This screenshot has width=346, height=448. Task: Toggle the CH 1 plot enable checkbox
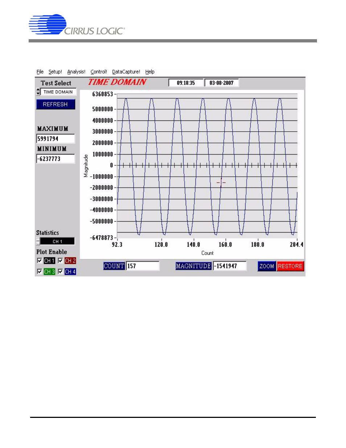40,260
